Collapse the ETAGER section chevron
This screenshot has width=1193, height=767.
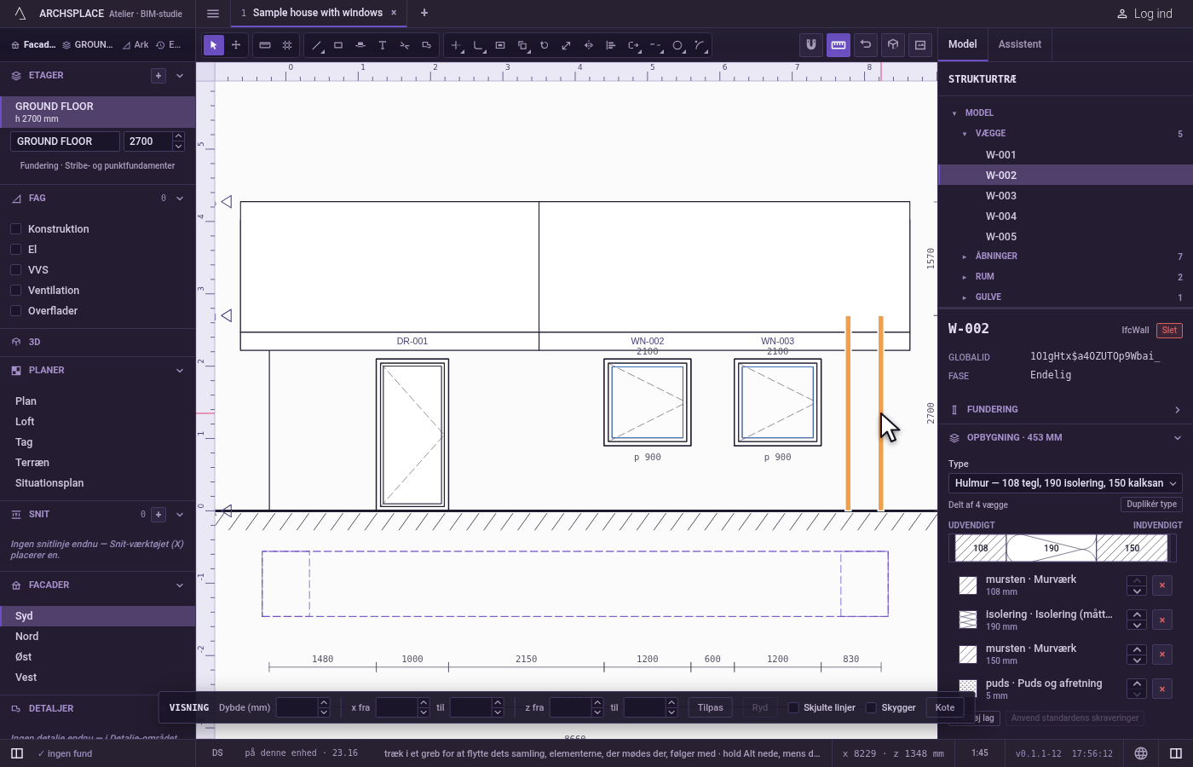coord(180,76)
